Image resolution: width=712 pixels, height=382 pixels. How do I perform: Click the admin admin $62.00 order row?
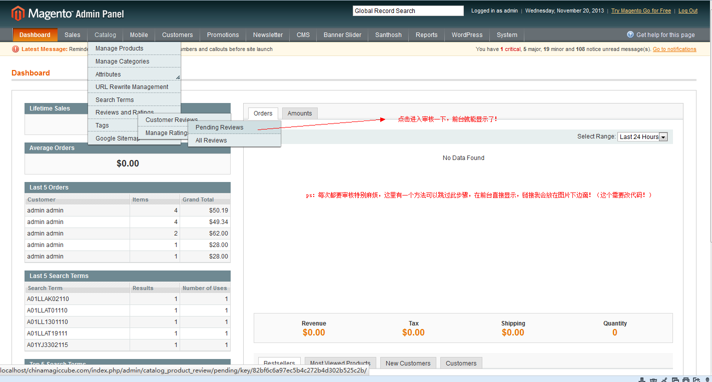[x=128, y=233]
